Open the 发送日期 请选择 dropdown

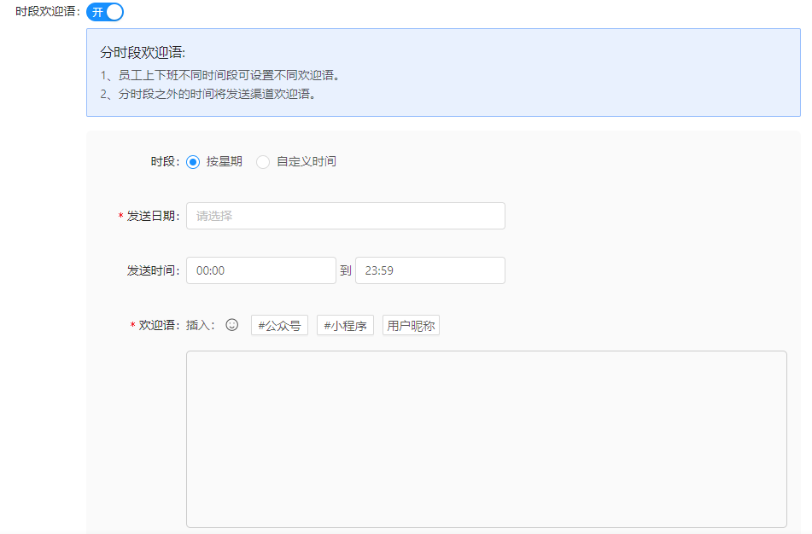(x=346, y=216)
